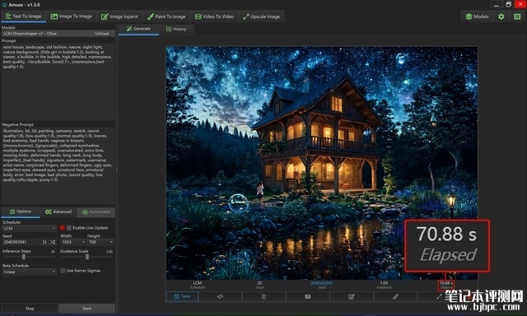The height and width of the screenshot is (316, 527).
Task: Save the generated image
Action: pyautogui.click(x=183, y=296)
